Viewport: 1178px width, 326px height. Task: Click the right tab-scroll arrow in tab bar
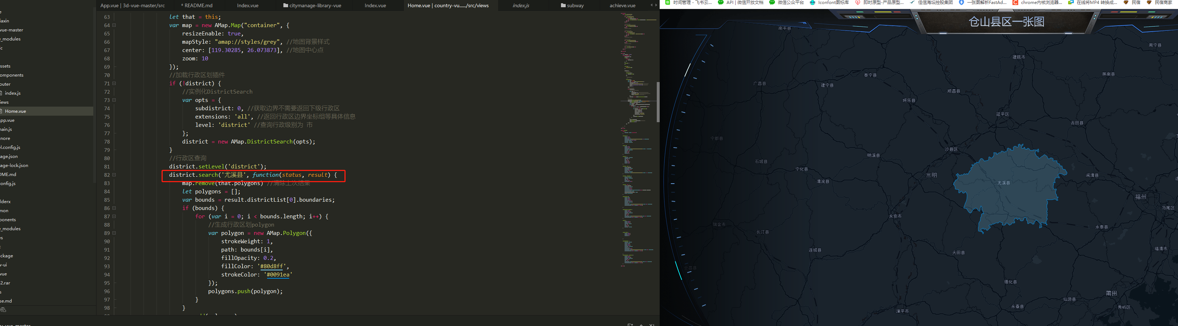(x=656, y=5)
